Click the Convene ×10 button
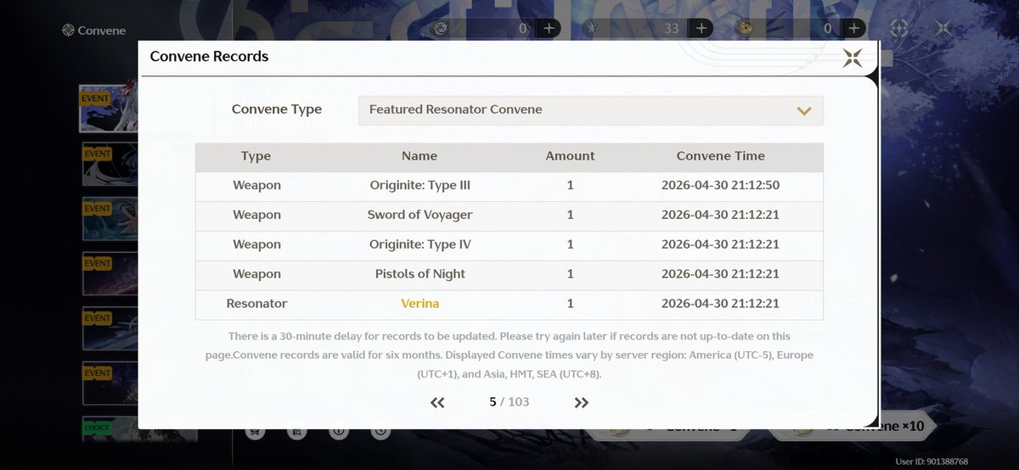Screen dimensions: 1019x470 854,426
